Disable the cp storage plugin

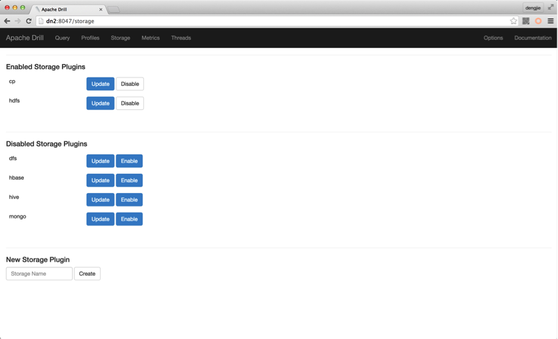pos(130,84)
